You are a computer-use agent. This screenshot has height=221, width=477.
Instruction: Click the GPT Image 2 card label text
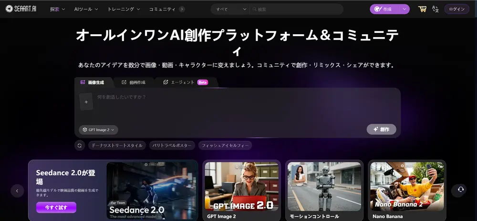click(x=221, y=216)
